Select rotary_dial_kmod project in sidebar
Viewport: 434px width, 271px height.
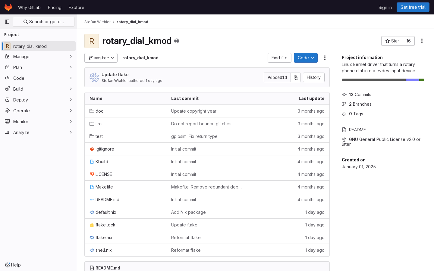tap(39, 46)
